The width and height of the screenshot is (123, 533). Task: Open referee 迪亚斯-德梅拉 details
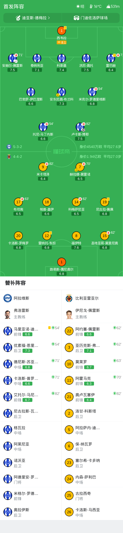33,18
